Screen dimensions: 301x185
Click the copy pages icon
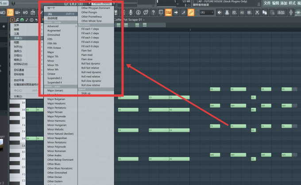tap(265, 12)
